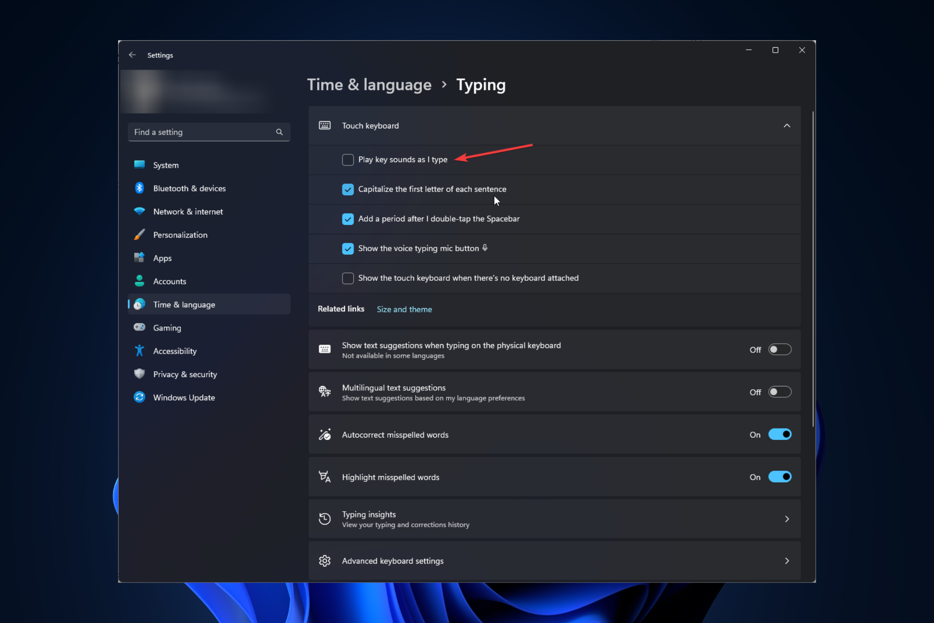
Task: Click the System settings icon
Action: pyautogui.click(x=138, y=165)
